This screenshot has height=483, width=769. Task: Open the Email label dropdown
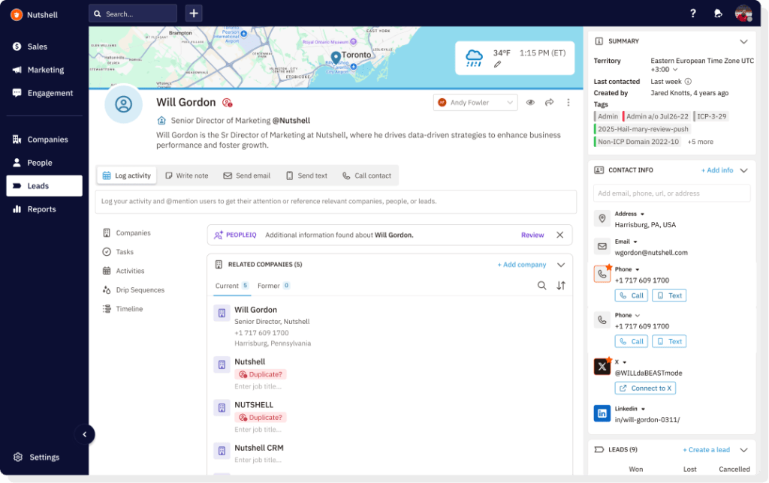[x=635, y=241]
